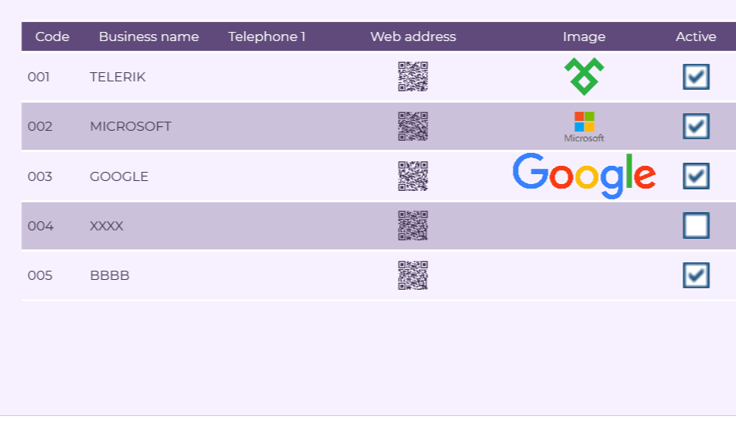Click the Google logo image

pyautogui.click(x=584, y=175)
